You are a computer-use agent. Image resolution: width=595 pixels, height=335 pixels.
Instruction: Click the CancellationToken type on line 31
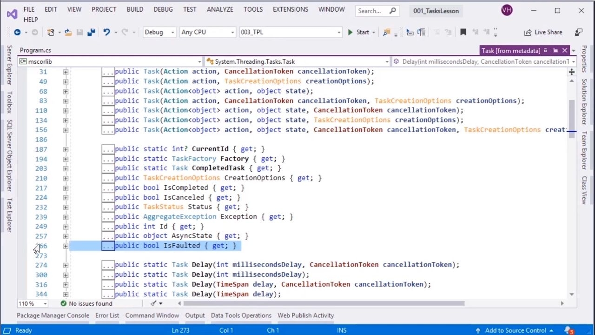(259, 71)
